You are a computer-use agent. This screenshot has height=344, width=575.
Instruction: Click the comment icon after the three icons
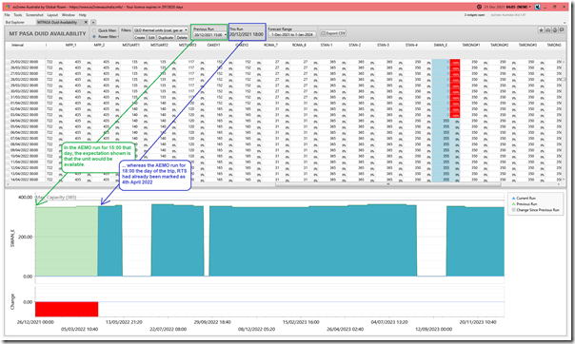(562, 30)
